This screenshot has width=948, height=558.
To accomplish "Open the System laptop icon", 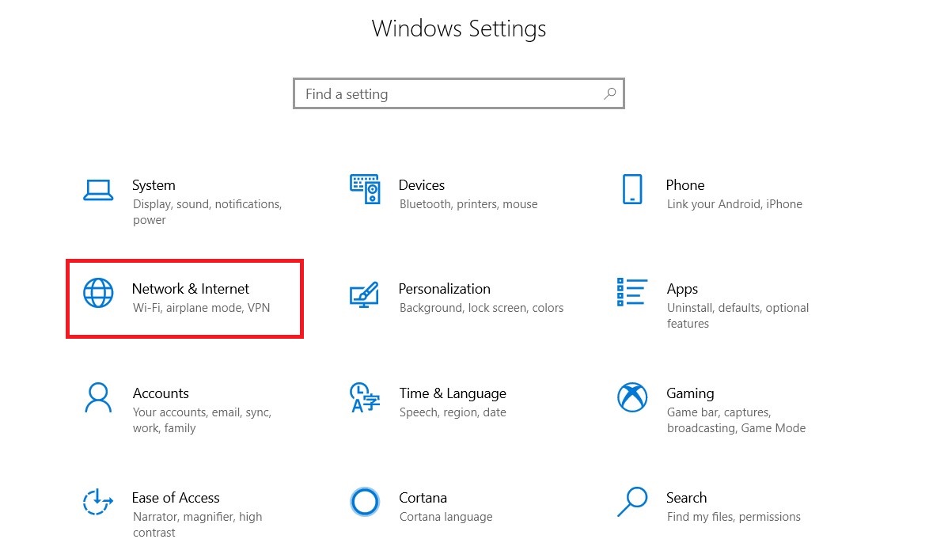I will click(98, 190).
